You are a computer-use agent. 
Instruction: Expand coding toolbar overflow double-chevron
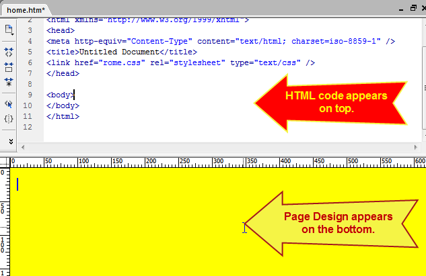click(x=9, y=141)
